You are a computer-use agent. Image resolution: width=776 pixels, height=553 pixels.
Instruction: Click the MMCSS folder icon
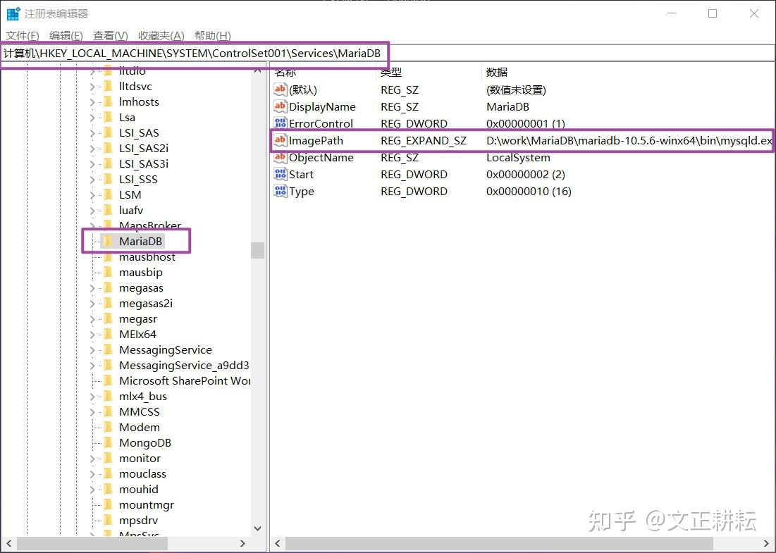107,411
